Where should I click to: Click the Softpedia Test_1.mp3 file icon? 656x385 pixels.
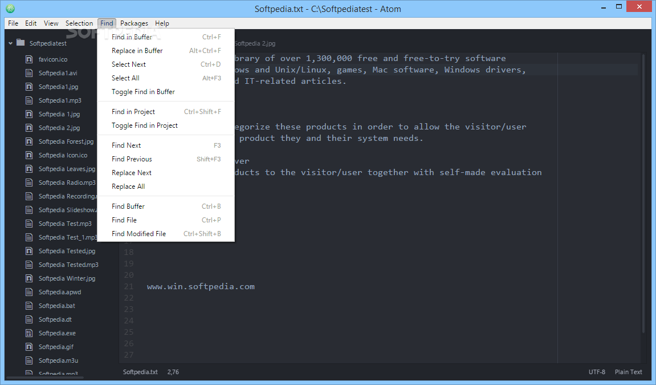click(29, 237)
